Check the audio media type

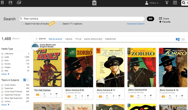click(x=2, y=57)
